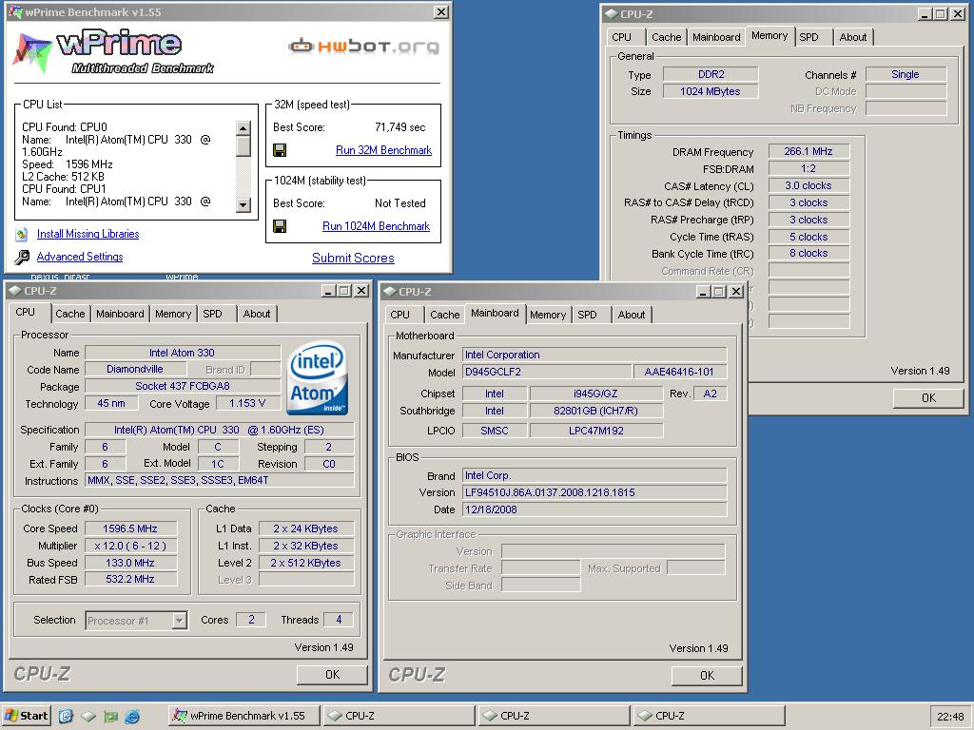Click the Advanced Settings wrench icon
Screen dimensions: 974x730
click(x=22, y=257)
